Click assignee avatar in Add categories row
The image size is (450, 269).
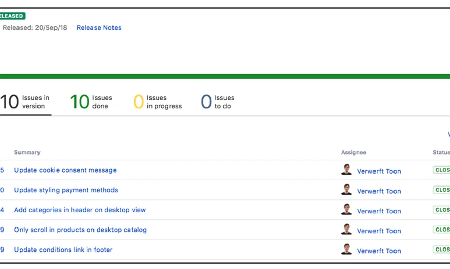pos(347,210)
